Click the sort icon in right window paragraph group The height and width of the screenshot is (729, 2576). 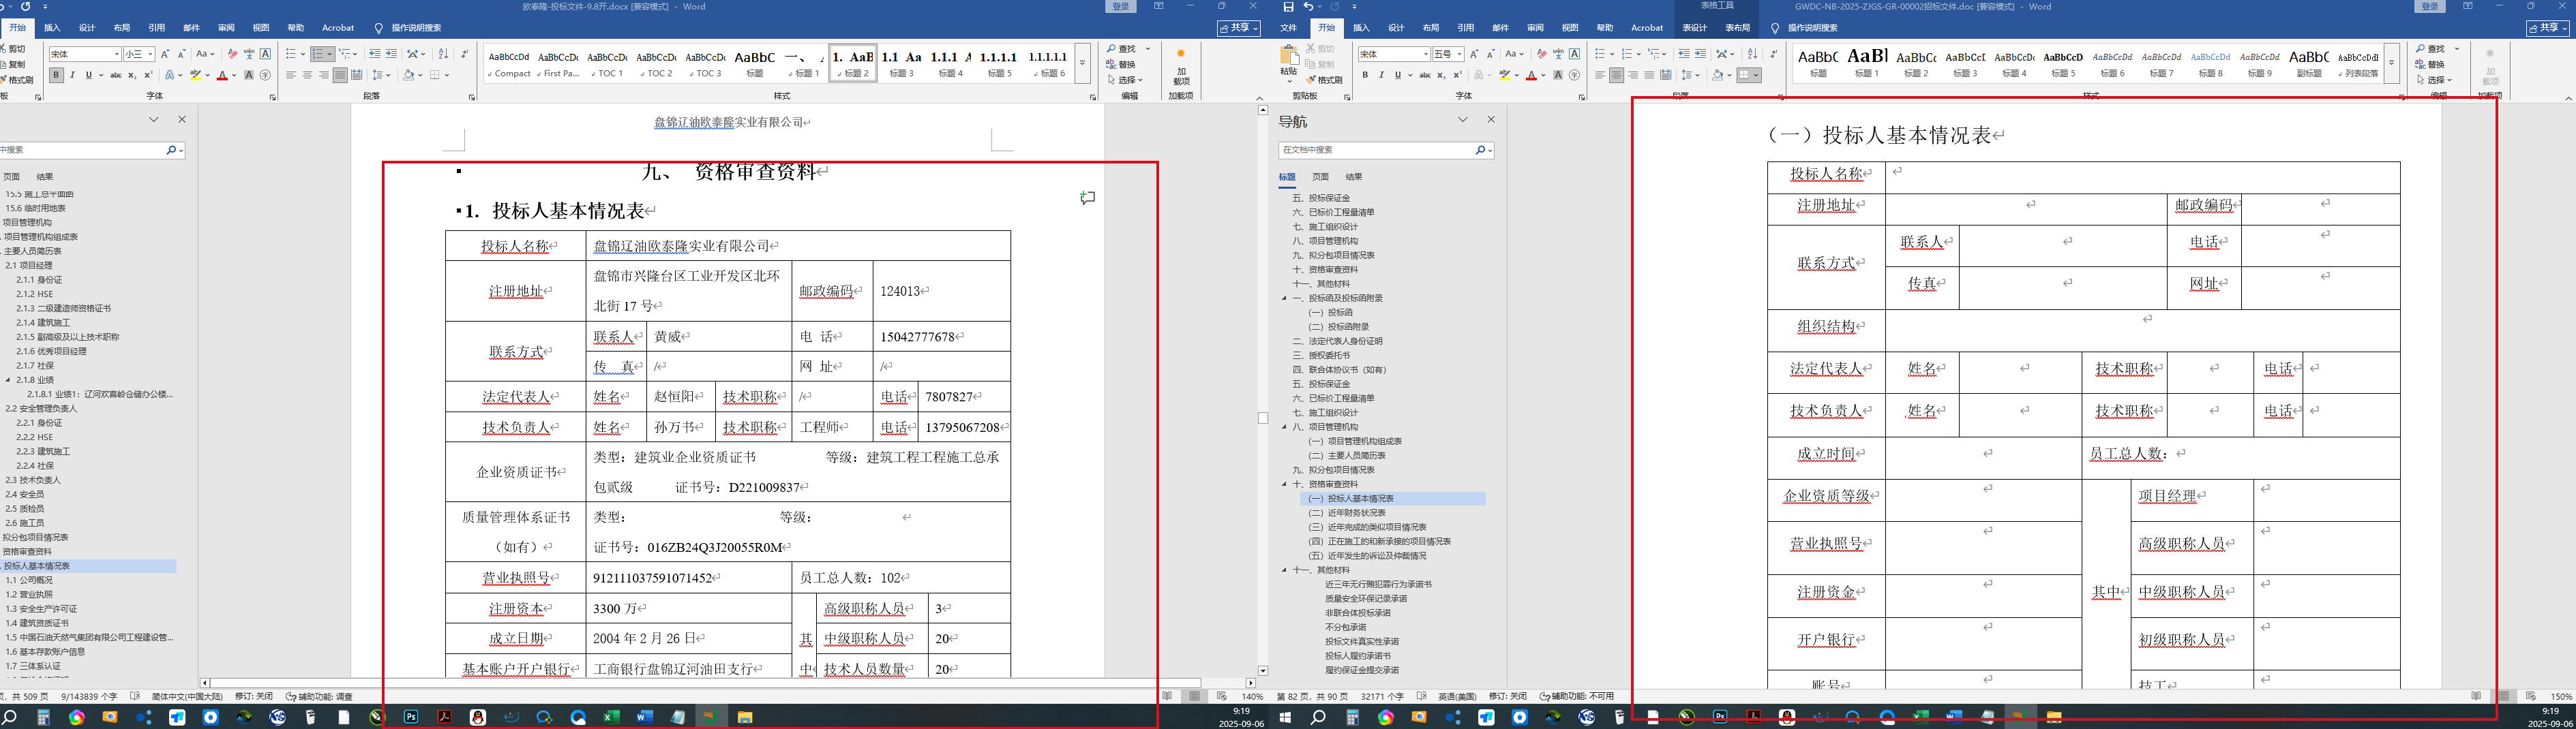1752,54
